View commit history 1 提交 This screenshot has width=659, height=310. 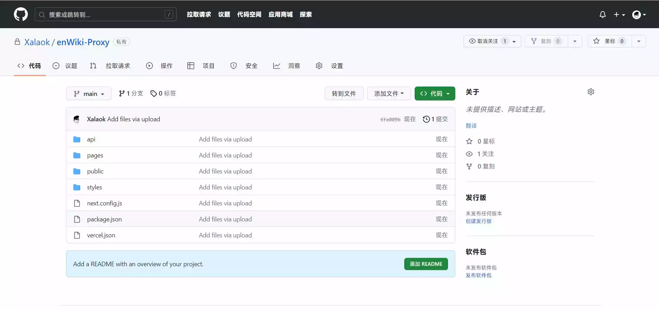[x=435, y=119]
